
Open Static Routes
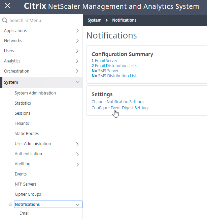[x=27, y=134]
